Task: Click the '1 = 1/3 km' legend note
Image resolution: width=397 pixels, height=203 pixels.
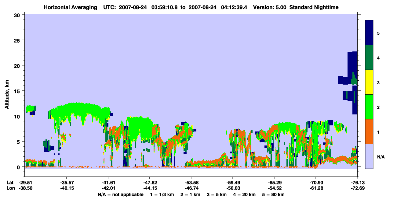Action: [x=163, y=194]
